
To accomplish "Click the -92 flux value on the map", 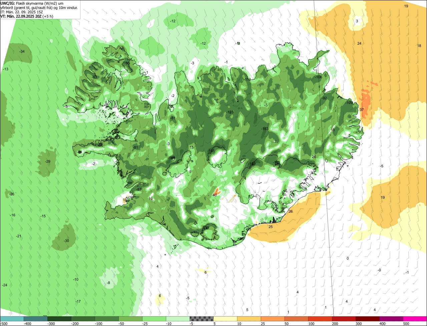I will [x=324, y=98].
